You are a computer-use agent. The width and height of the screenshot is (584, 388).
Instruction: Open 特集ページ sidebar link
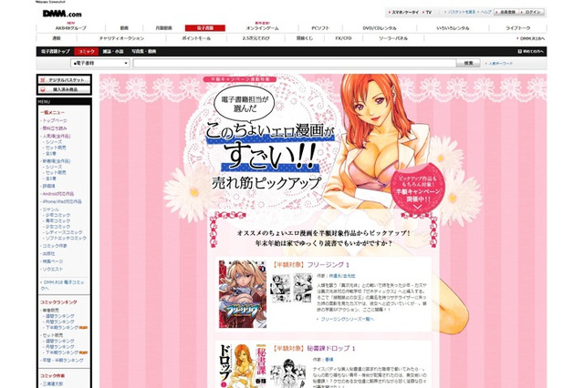click(x=53, y=261)
